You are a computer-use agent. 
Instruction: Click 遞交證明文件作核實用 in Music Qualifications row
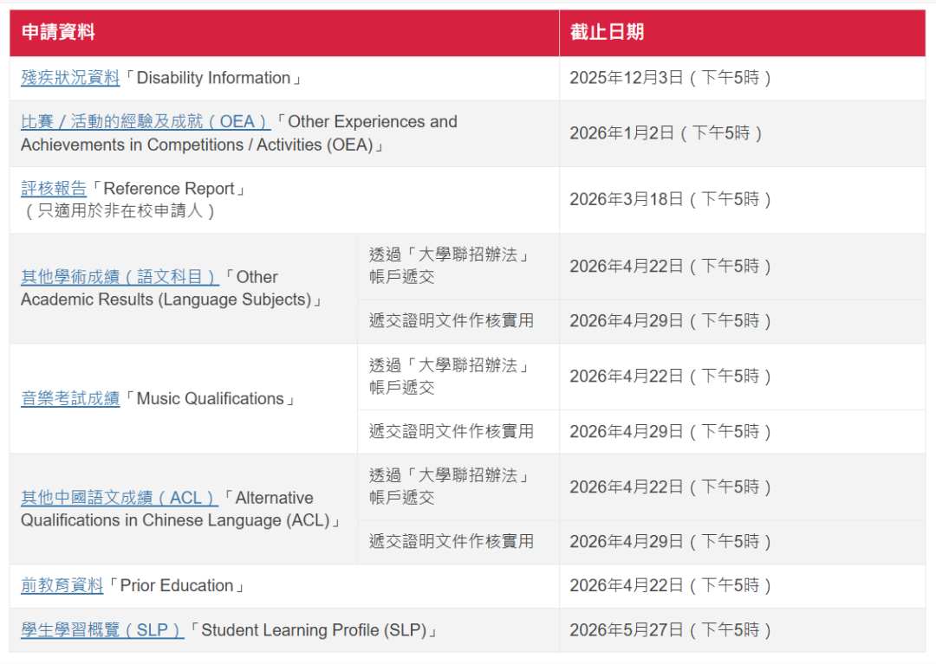click(452, 431)
